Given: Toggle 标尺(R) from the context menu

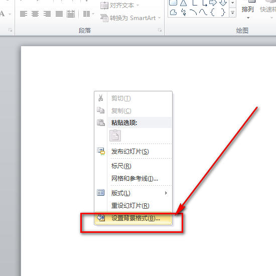Looking at the screenshot, I should click(x=133, y=166).
